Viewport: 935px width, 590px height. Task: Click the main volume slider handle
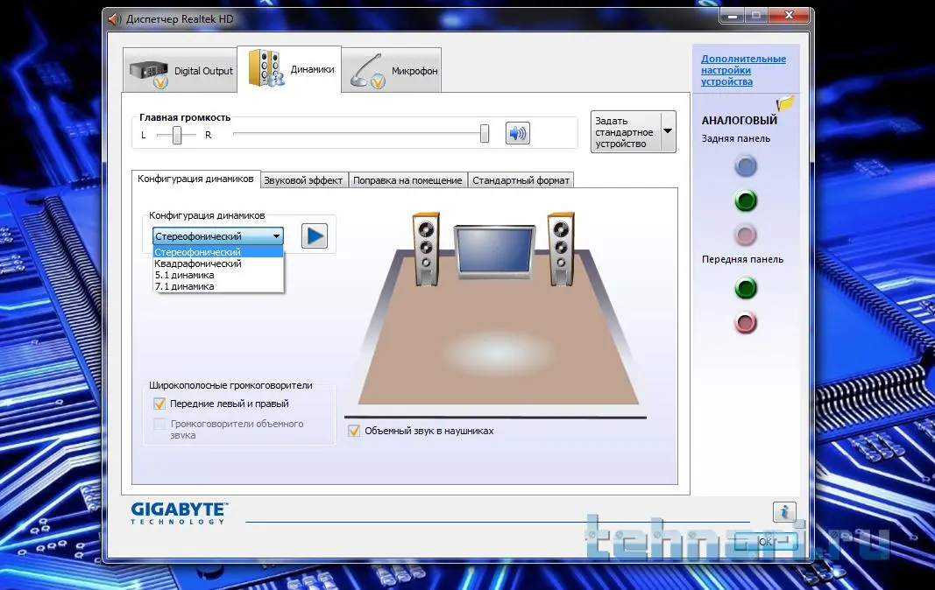click(485, 134)
